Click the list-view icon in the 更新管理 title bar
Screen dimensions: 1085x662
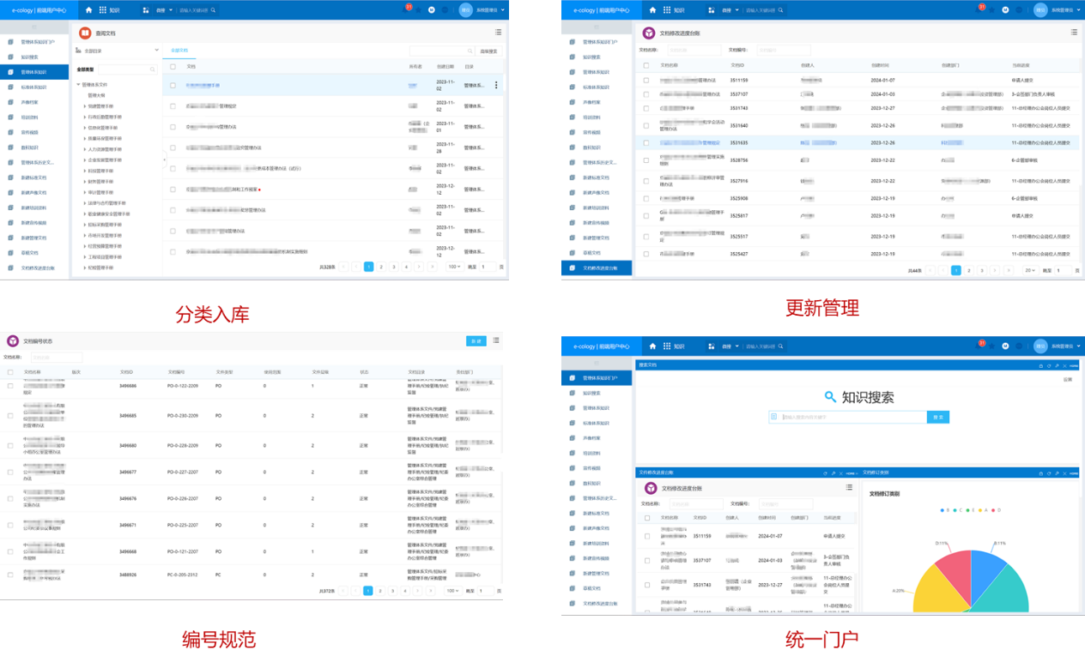click(x=1074, y=33)
